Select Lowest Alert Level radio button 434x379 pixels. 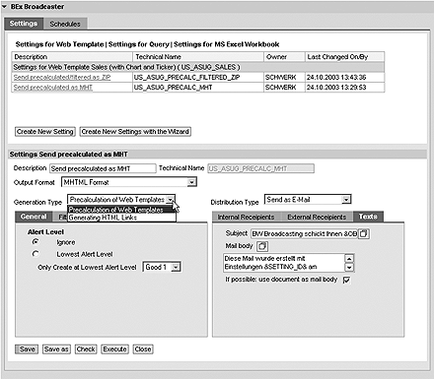click(36, 254)
